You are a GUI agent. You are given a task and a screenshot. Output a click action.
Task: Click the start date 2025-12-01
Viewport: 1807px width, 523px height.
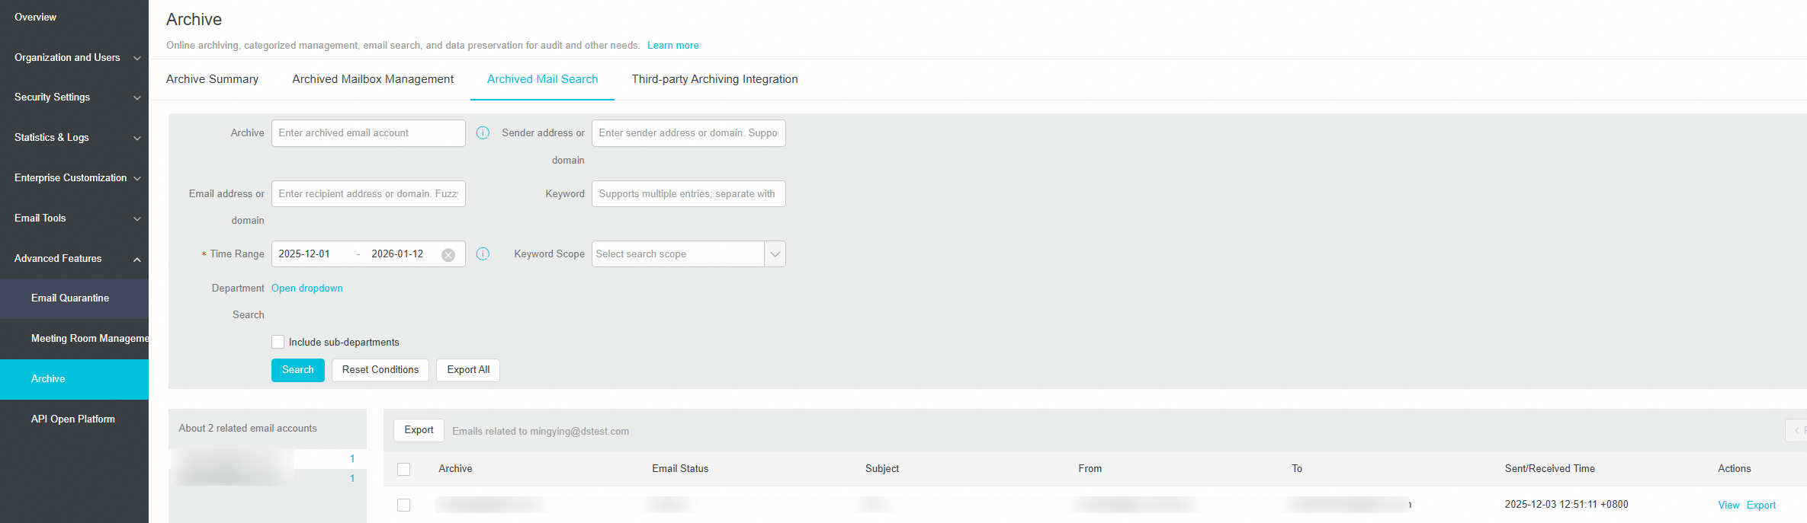click(304, 254)
